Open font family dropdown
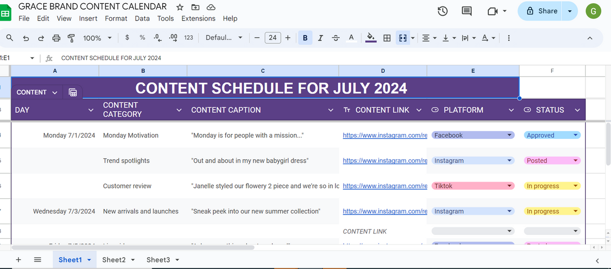 click(x=224, y=38)
